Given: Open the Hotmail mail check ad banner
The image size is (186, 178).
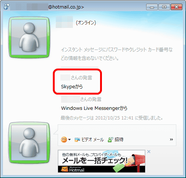Looking at the screenshot, I should tap(102, 161).
